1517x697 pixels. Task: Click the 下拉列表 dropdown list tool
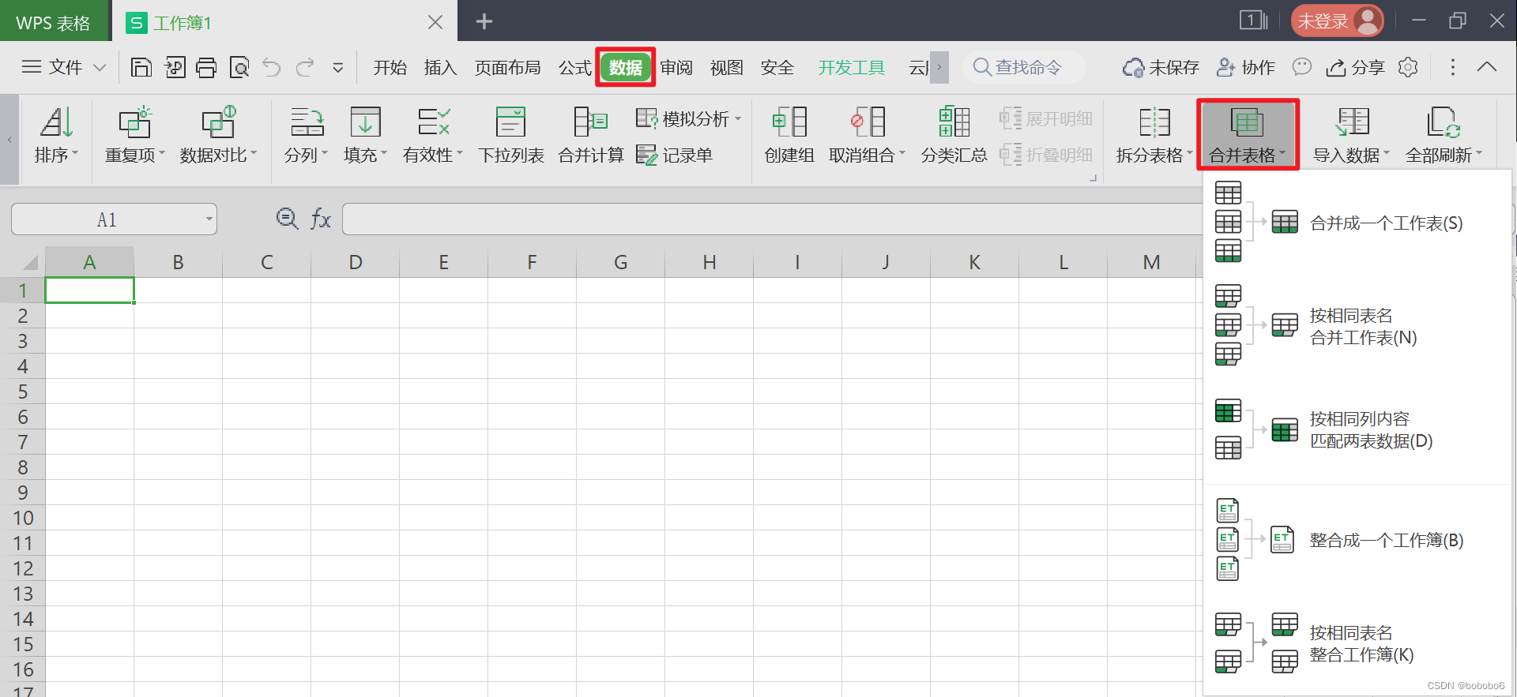click(511, 136)
